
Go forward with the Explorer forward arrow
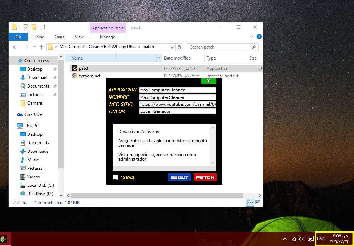tap(26, 47)
